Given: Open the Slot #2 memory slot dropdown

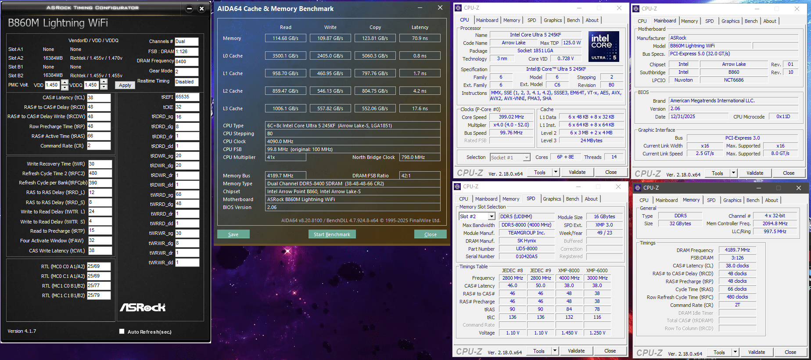Looking at the screenshot, I should point(492,216).
